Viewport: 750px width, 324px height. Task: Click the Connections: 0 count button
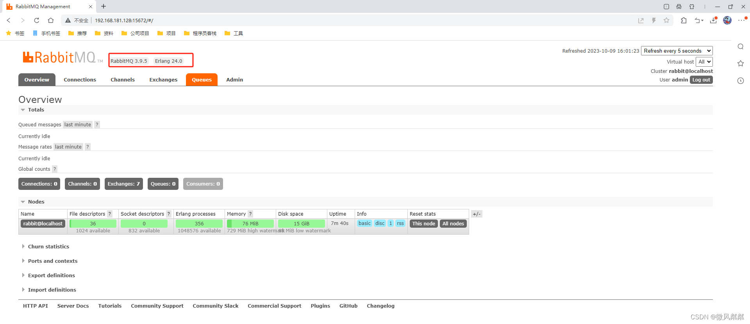pos(39,184)
